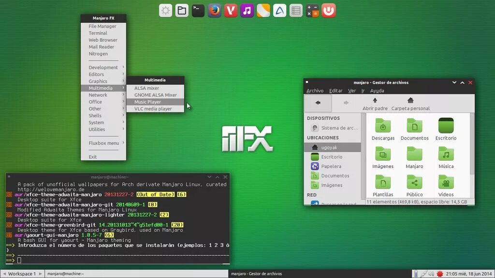Open the orange and white dock icon

[263, 11]
